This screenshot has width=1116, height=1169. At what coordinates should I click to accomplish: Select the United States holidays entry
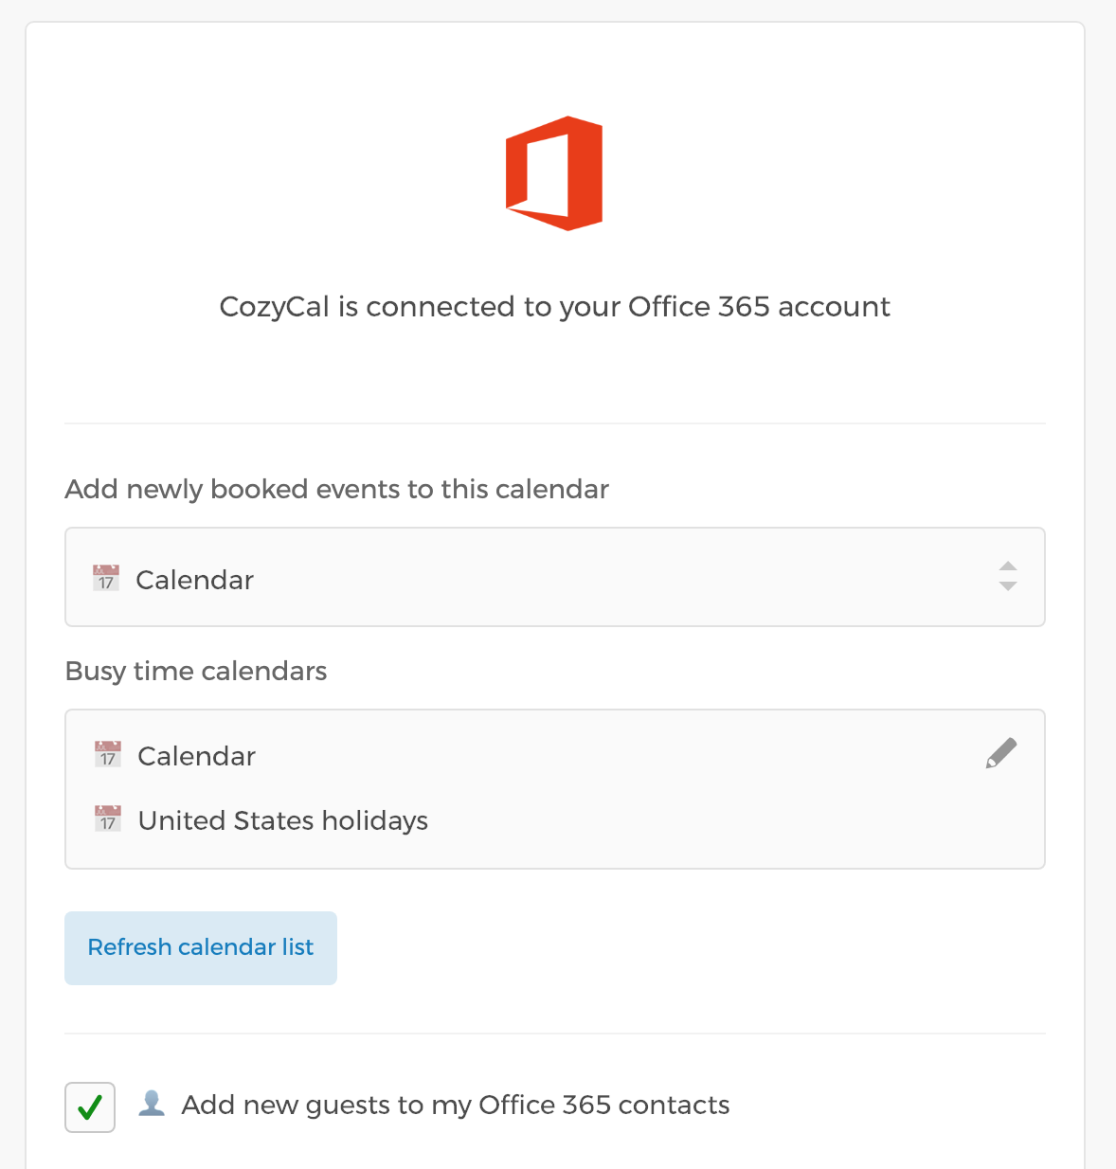pyautogui.click(x=283, y=820)
